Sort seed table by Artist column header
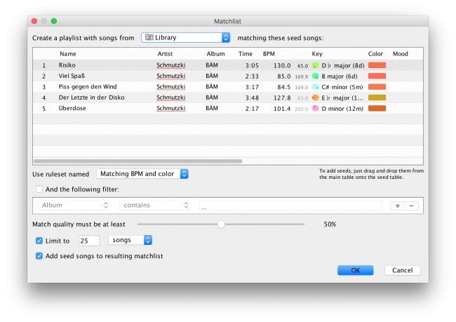The height and width of the screenshot is (322, 456). (x=165, y=54)
